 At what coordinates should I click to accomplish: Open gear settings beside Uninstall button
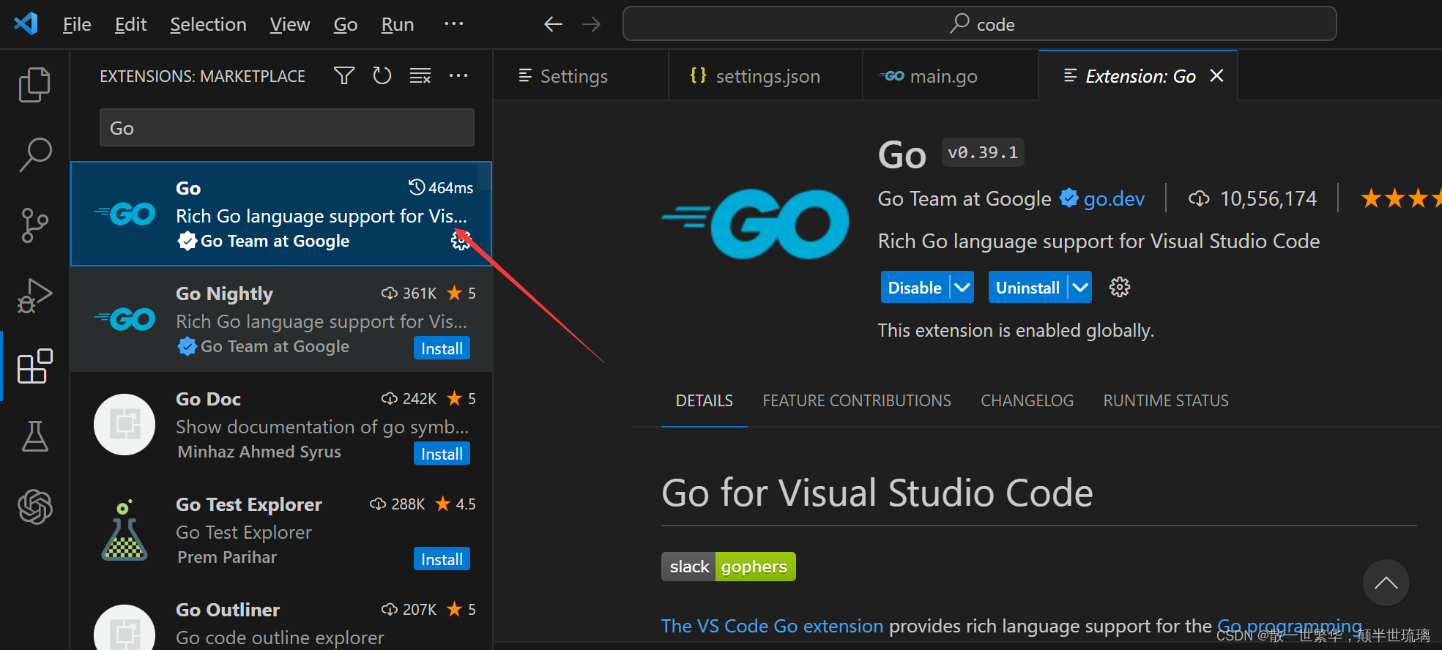[1120, 287]
